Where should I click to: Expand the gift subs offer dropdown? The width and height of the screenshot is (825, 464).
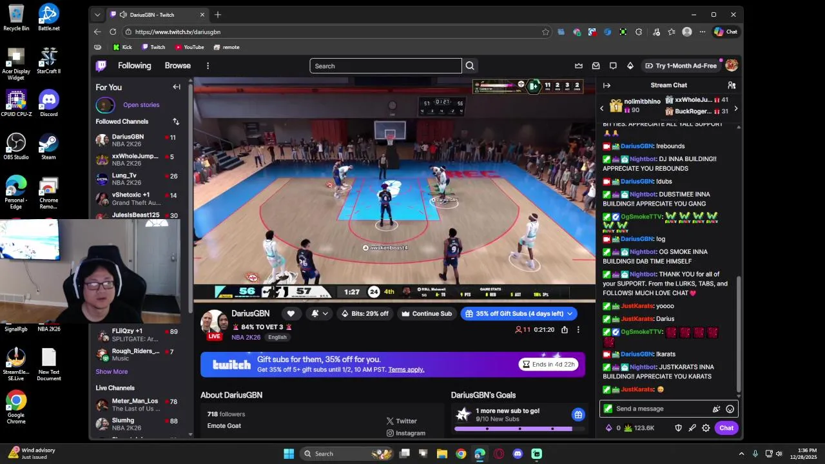(570, 314)
